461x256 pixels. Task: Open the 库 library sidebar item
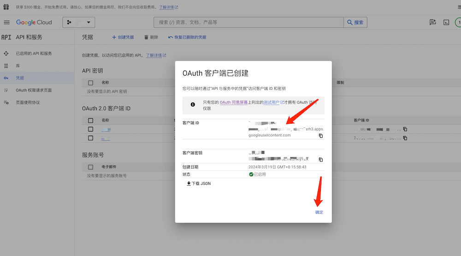(x=18, y=66)
